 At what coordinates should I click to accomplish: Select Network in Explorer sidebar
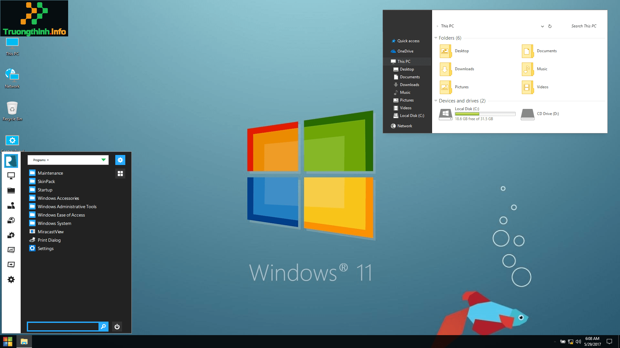point(401,126)
